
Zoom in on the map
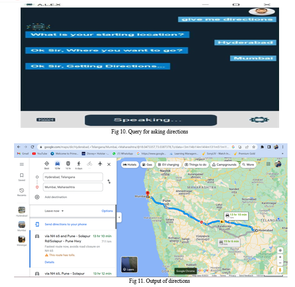[x=280, y=257]
